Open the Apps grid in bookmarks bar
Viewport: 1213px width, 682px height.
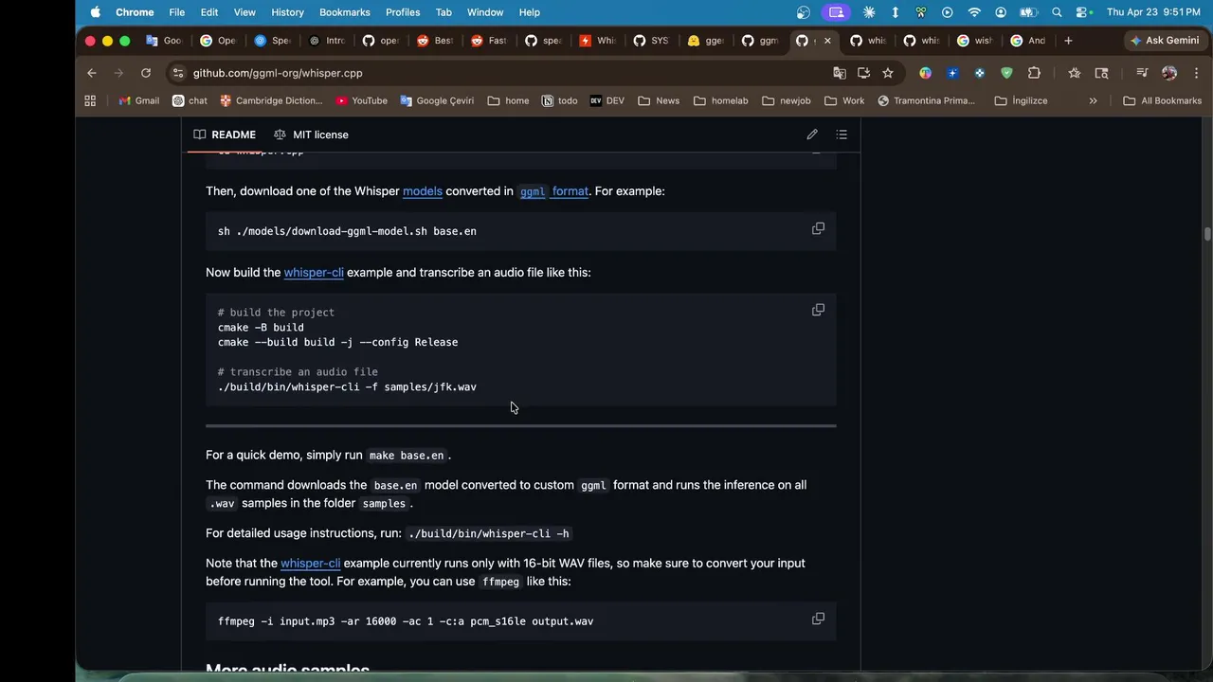90,100
